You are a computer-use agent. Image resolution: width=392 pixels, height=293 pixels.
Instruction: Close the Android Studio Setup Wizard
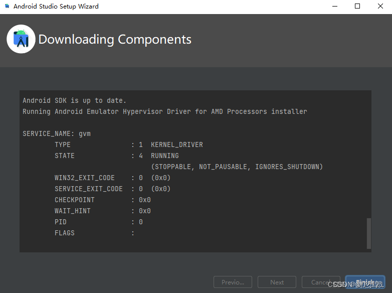[x=380, y=6]
